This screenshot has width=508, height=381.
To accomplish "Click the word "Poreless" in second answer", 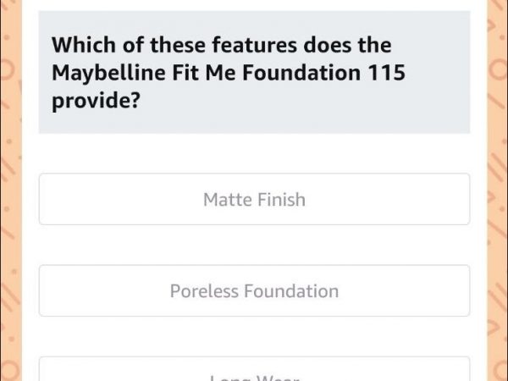I will [x=204, y=290].
